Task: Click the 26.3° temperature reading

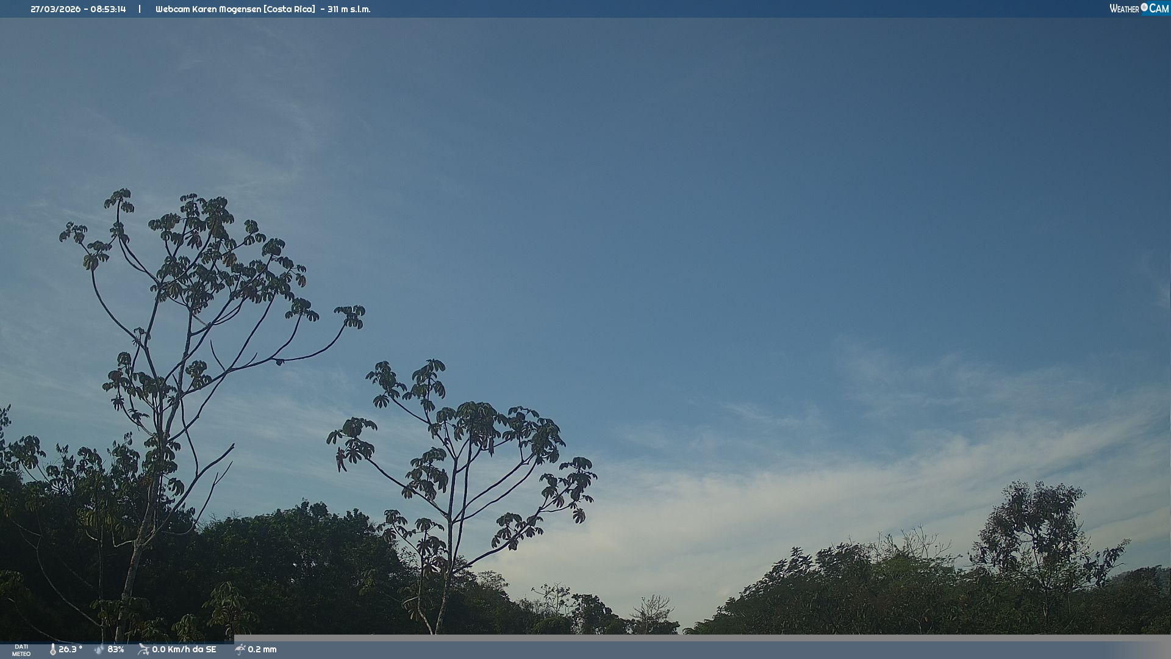Action: tap(70, 650)
